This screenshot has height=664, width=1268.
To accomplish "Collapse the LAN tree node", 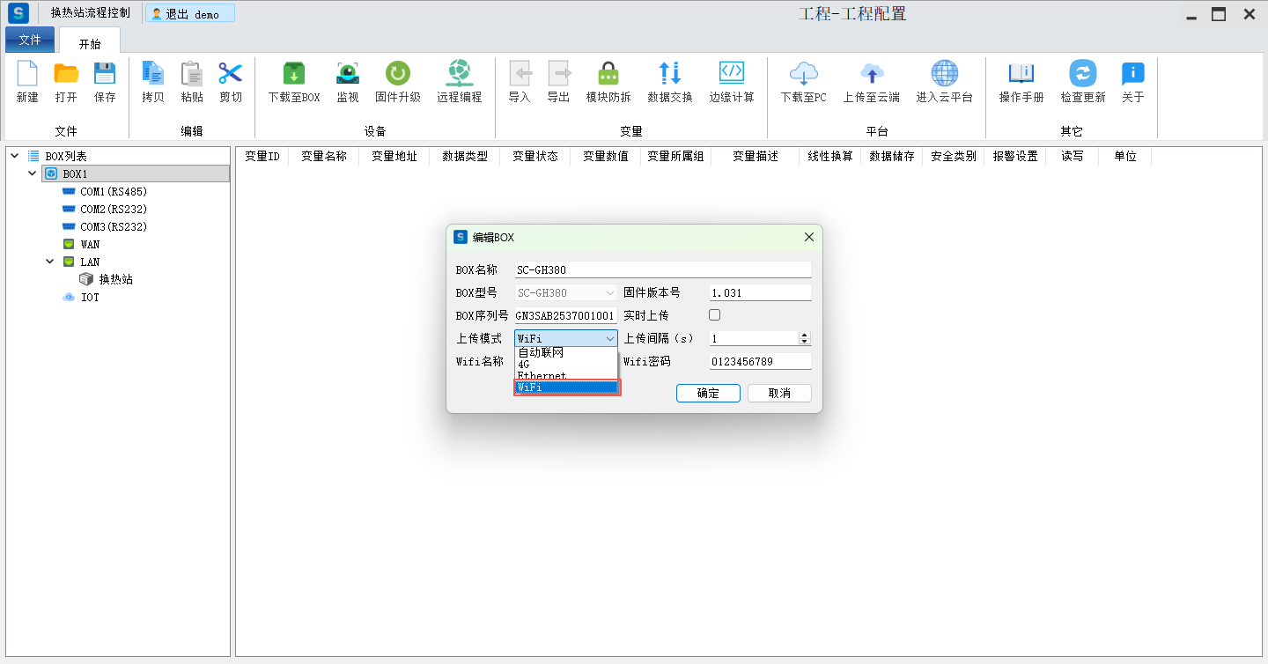I will [49, 262].
